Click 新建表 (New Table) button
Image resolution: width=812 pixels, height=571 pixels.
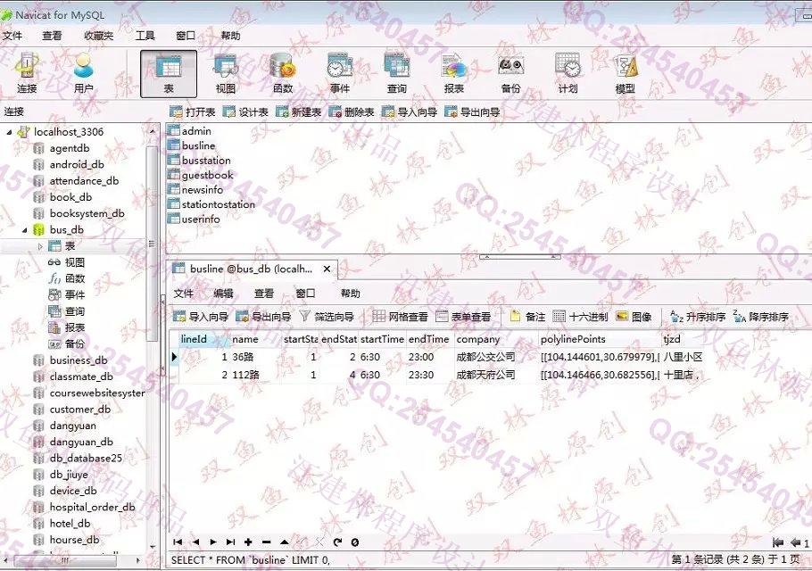tap(298, 112)
